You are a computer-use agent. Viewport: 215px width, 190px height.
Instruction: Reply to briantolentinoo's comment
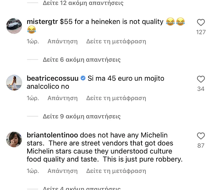coord(62,171)
